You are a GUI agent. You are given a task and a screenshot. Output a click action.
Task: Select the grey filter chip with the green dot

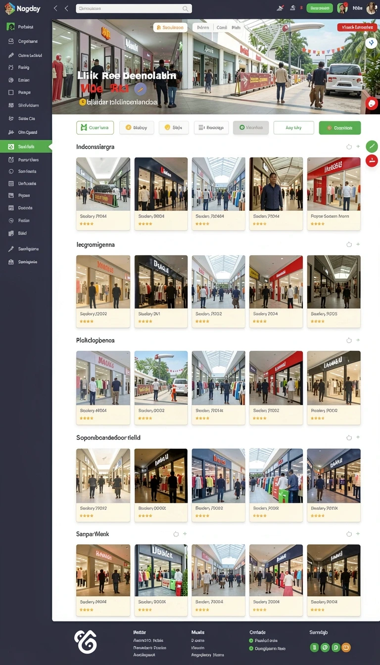click(251, 128)
